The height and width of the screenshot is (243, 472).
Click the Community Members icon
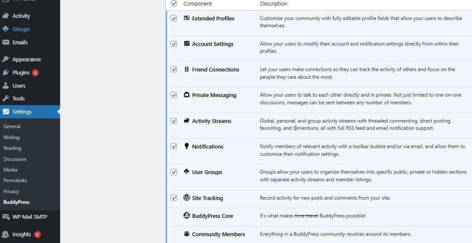click(x=187, y=234)
